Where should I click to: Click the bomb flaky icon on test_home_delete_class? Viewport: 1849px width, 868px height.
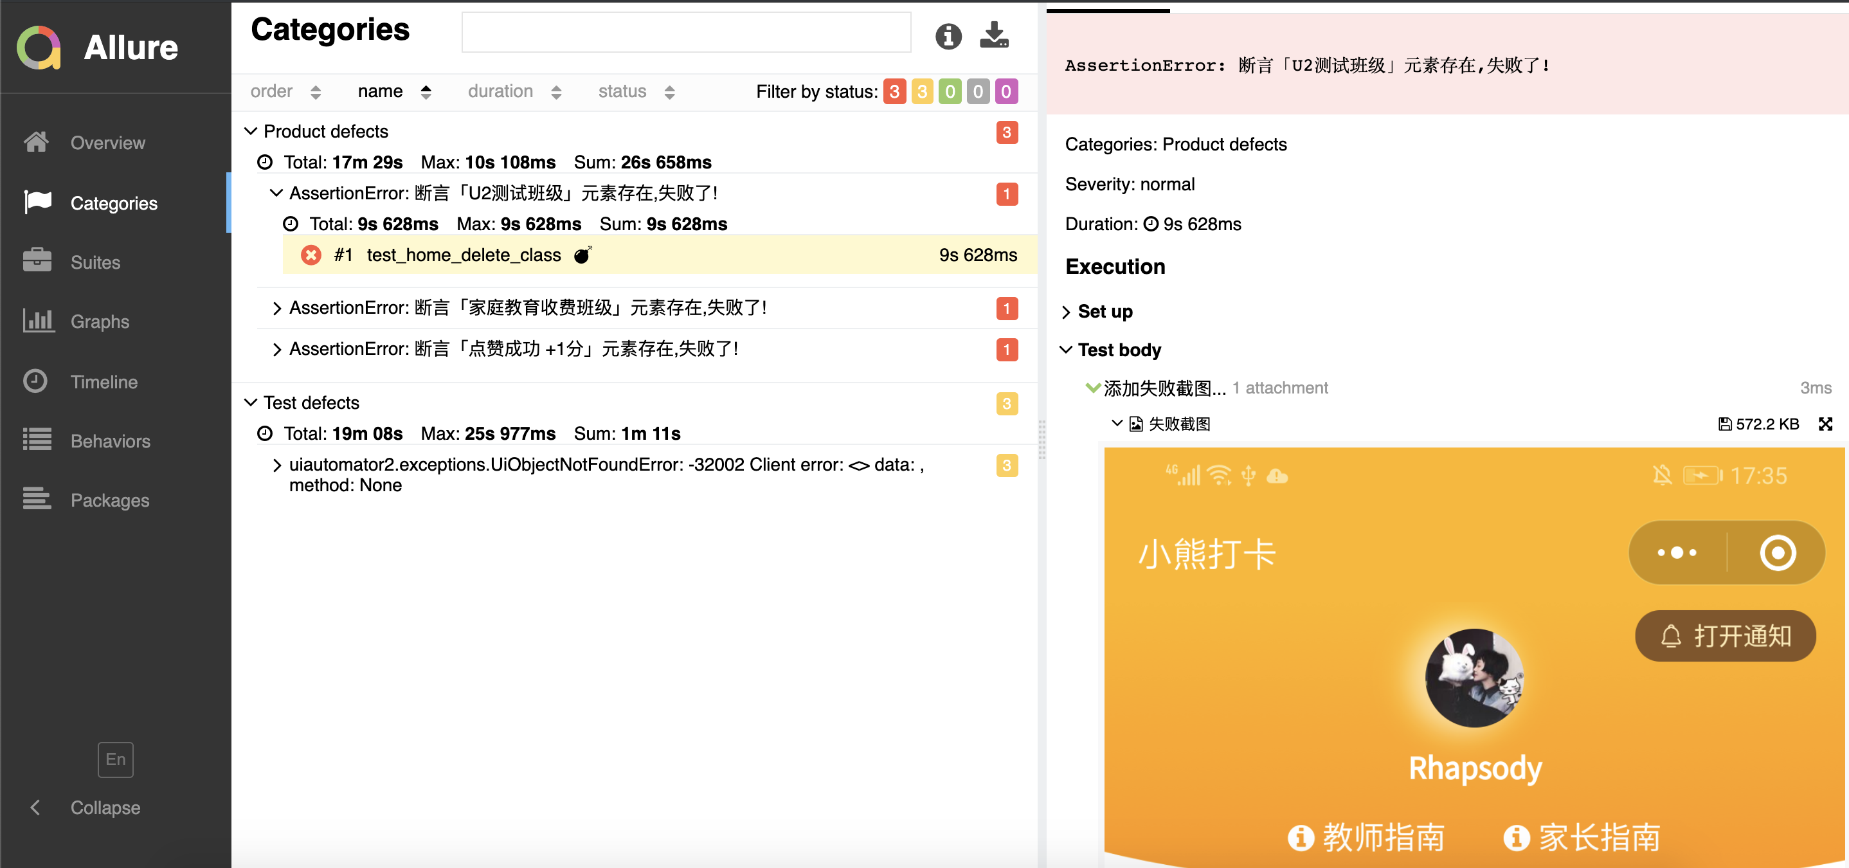click(583, 255)
